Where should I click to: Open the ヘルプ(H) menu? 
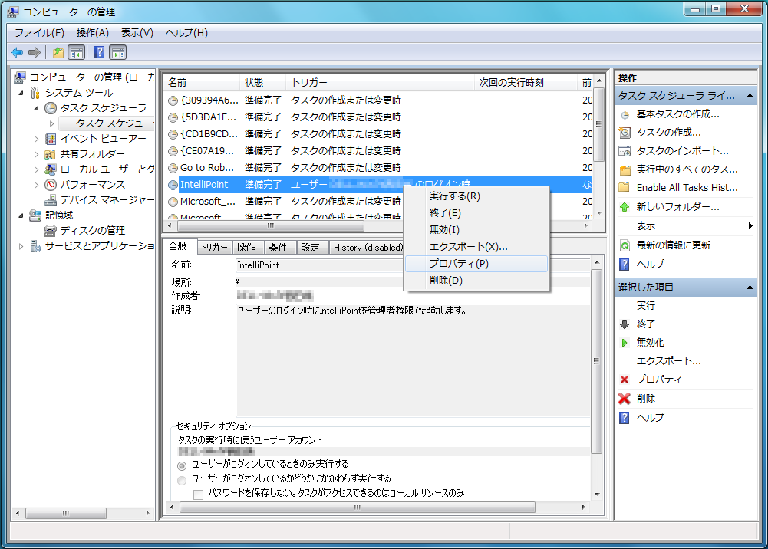pyautogui.click(x=186, y=33)
